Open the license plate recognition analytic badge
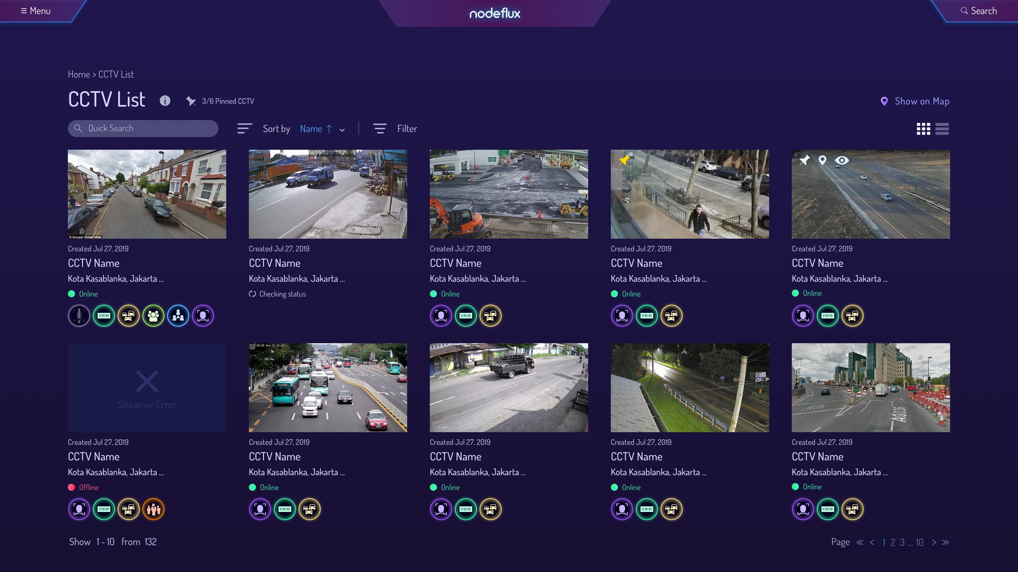This screenshot has width=1018, height=572. point(104,316)
